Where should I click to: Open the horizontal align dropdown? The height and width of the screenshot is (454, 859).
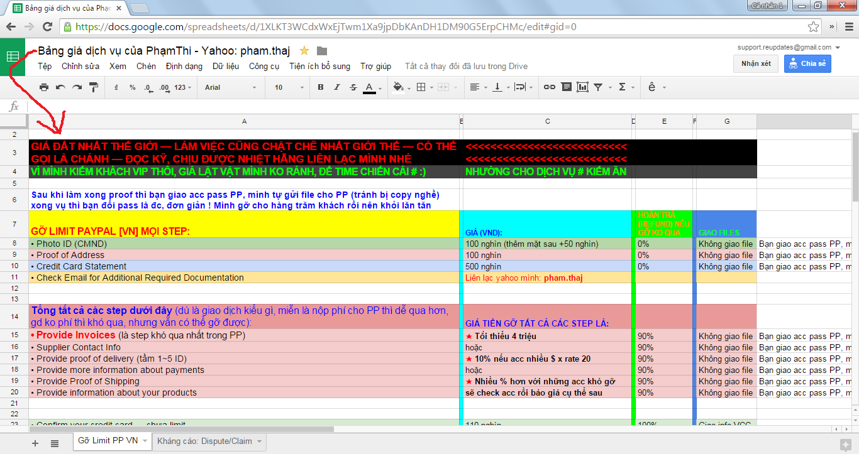pyautogui.click(x=477, y=87)
